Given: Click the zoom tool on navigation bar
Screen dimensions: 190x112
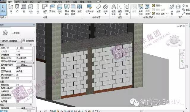Looking at the screenshot, I should click(182, 61).
